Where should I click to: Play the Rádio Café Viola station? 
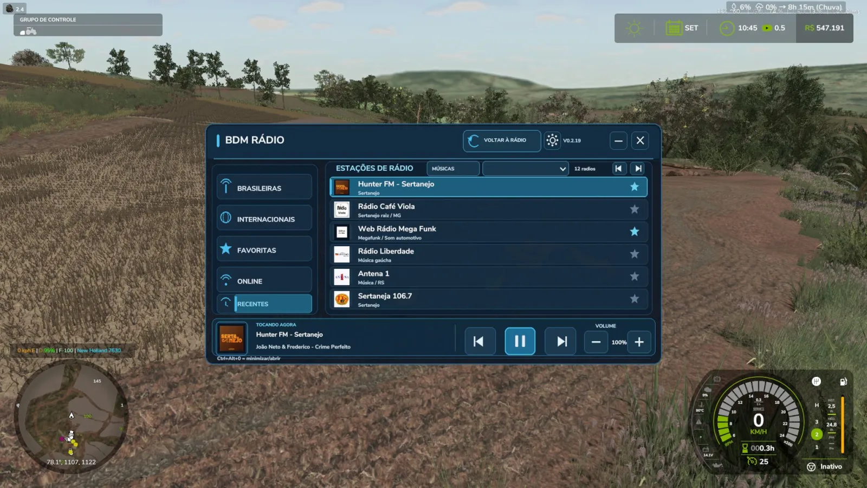coord(488,210)
